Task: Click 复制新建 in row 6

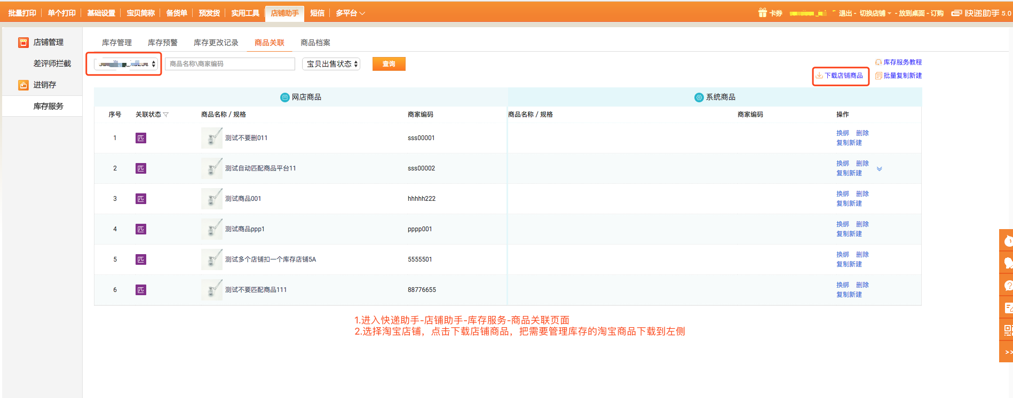Action: click(849, 295)
